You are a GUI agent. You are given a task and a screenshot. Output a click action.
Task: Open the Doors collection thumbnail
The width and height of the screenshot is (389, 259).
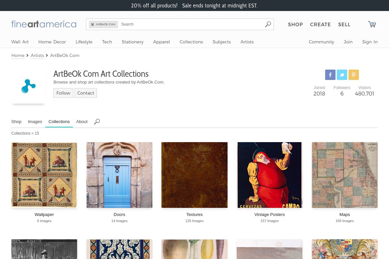tap(119, 175)
